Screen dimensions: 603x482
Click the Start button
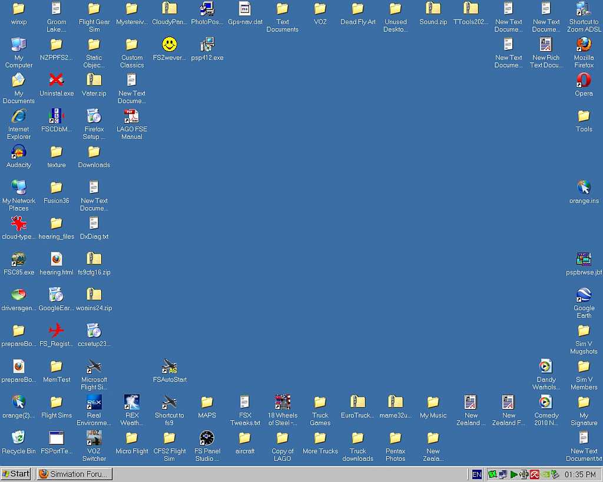(16, 474)
